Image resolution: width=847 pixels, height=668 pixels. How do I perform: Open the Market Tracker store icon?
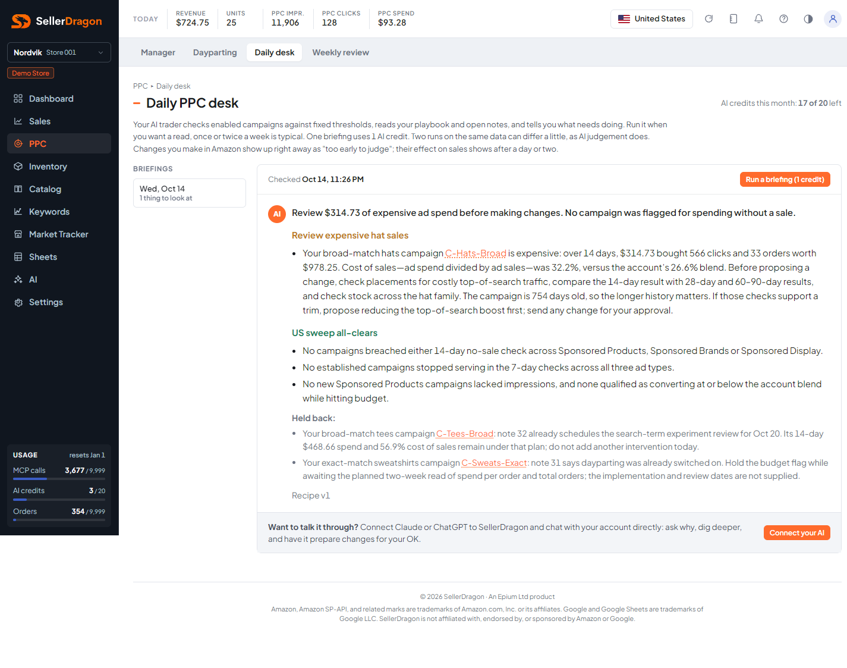pos(18,234)
